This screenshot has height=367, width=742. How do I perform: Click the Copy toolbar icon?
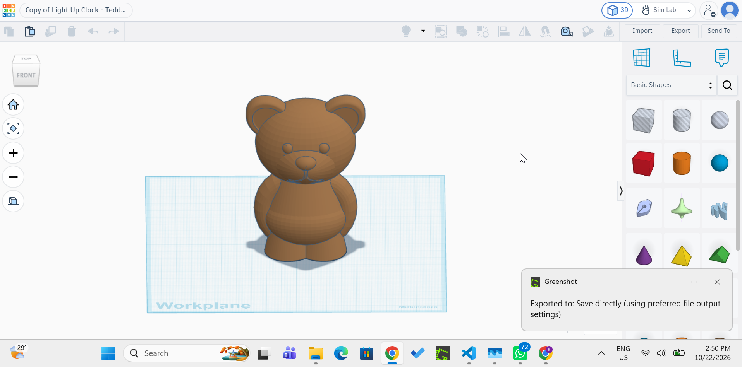coord(9,31)
